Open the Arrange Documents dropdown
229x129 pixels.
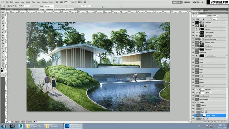(x=80, y=2)
